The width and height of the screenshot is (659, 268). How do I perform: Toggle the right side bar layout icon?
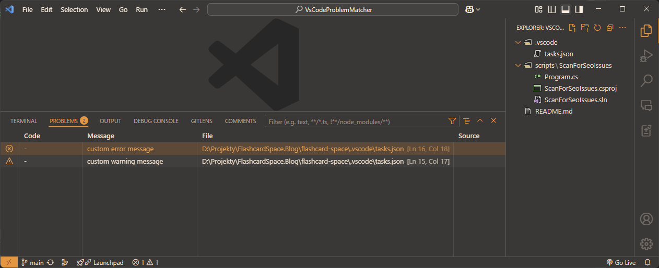click(x=579, y=9)
